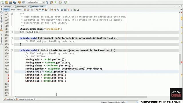
Task: Click the orange Undo arrow
Action: coord(19,2)
